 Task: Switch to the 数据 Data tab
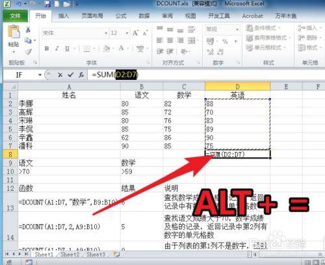tap(144, 16)
